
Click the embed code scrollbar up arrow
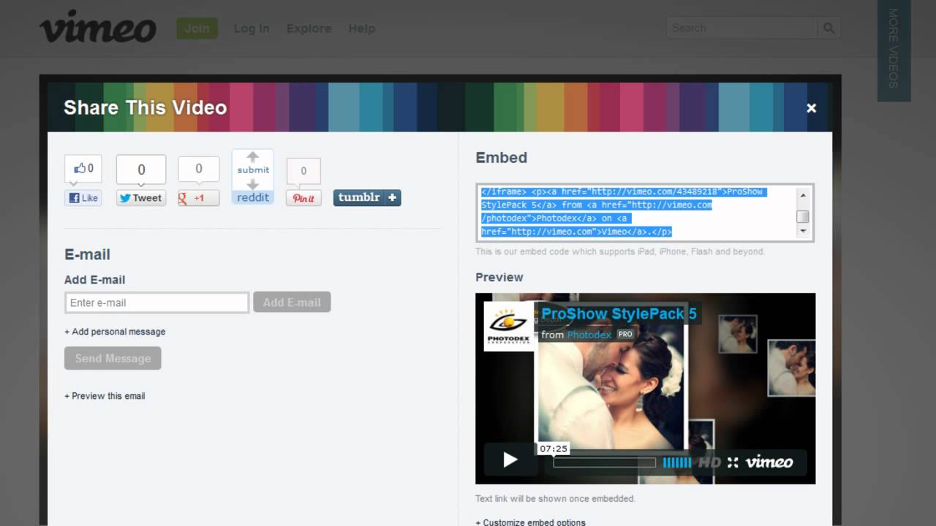click(x=803, y=195)
